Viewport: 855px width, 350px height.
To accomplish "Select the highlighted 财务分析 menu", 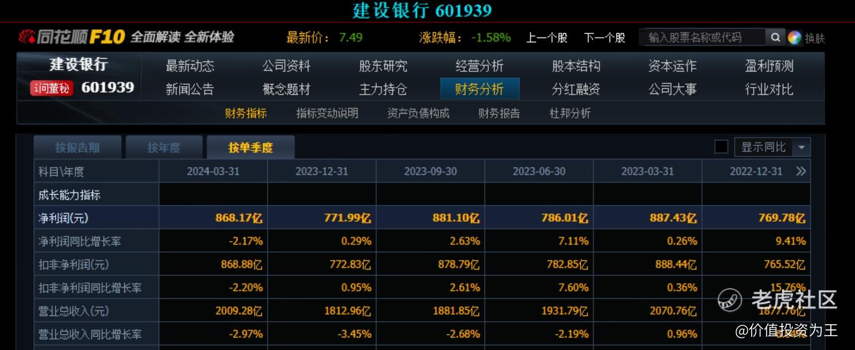I will tap(480, 89).
